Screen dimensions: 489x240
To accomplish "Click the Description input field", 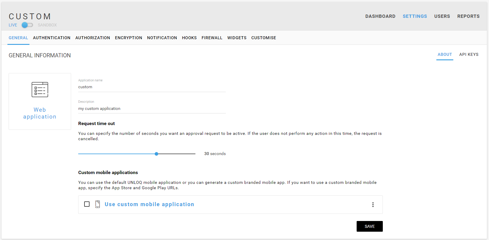I will coord(152,109).
